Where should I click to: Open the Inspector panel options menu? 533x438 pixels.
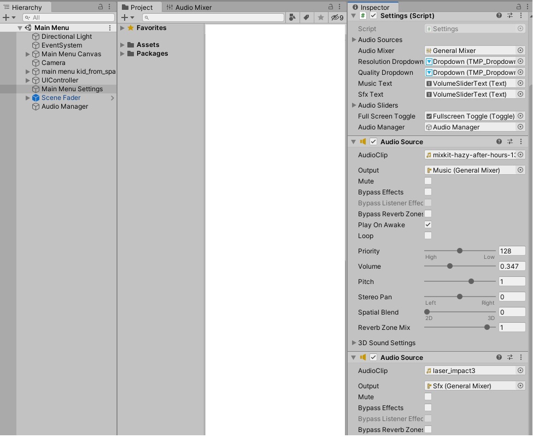527,7
